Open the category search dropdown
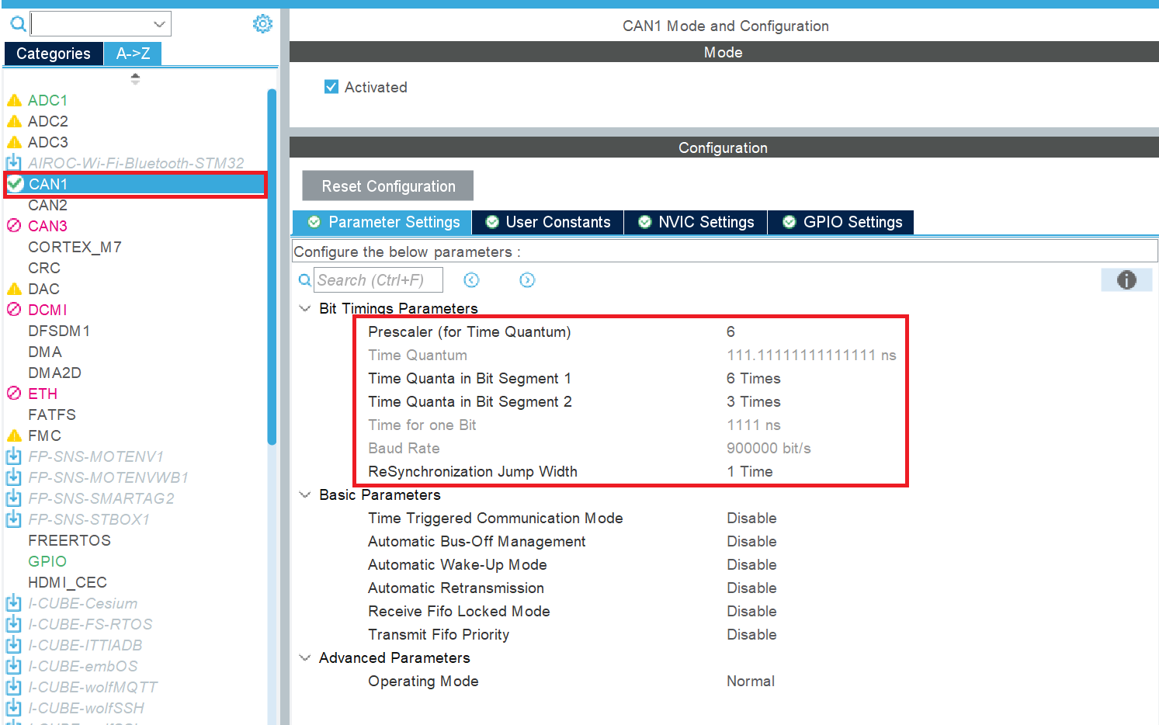Image resolution: width=1159 pixels, height=725 pixels. [x=159, y=24]
